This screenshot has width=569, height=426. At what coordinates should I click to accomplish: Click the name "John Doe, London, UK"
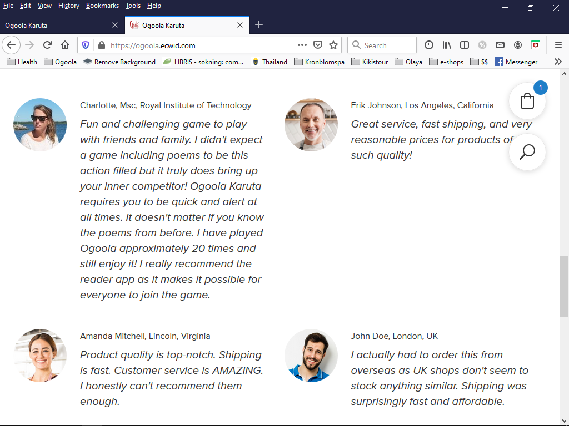[394, 336]
